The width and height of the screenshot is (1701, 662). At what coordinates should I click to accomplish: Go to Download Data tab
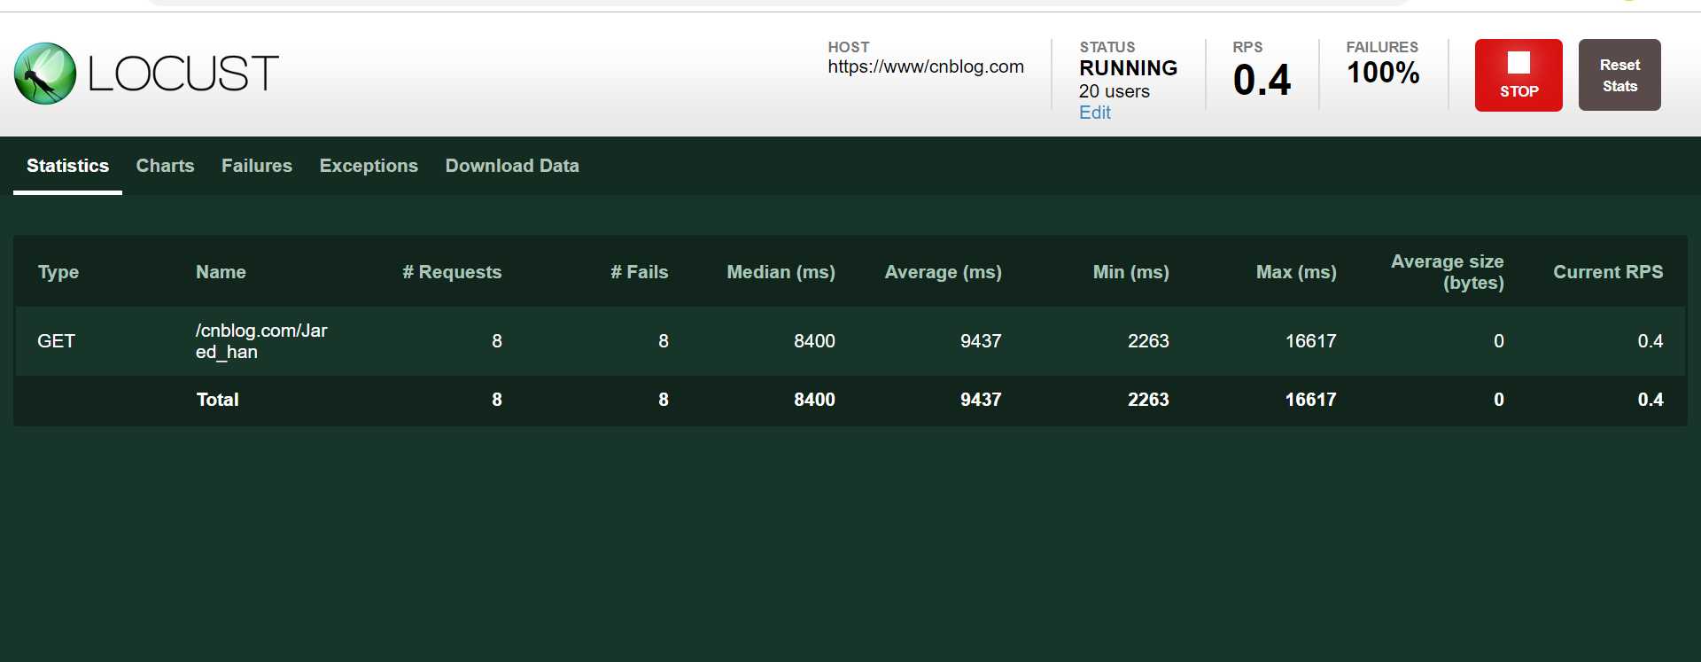(512, 166)
